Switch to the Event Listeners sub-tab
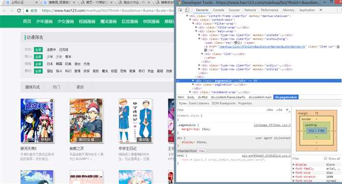Screen dimensions: 342x184 199,103
